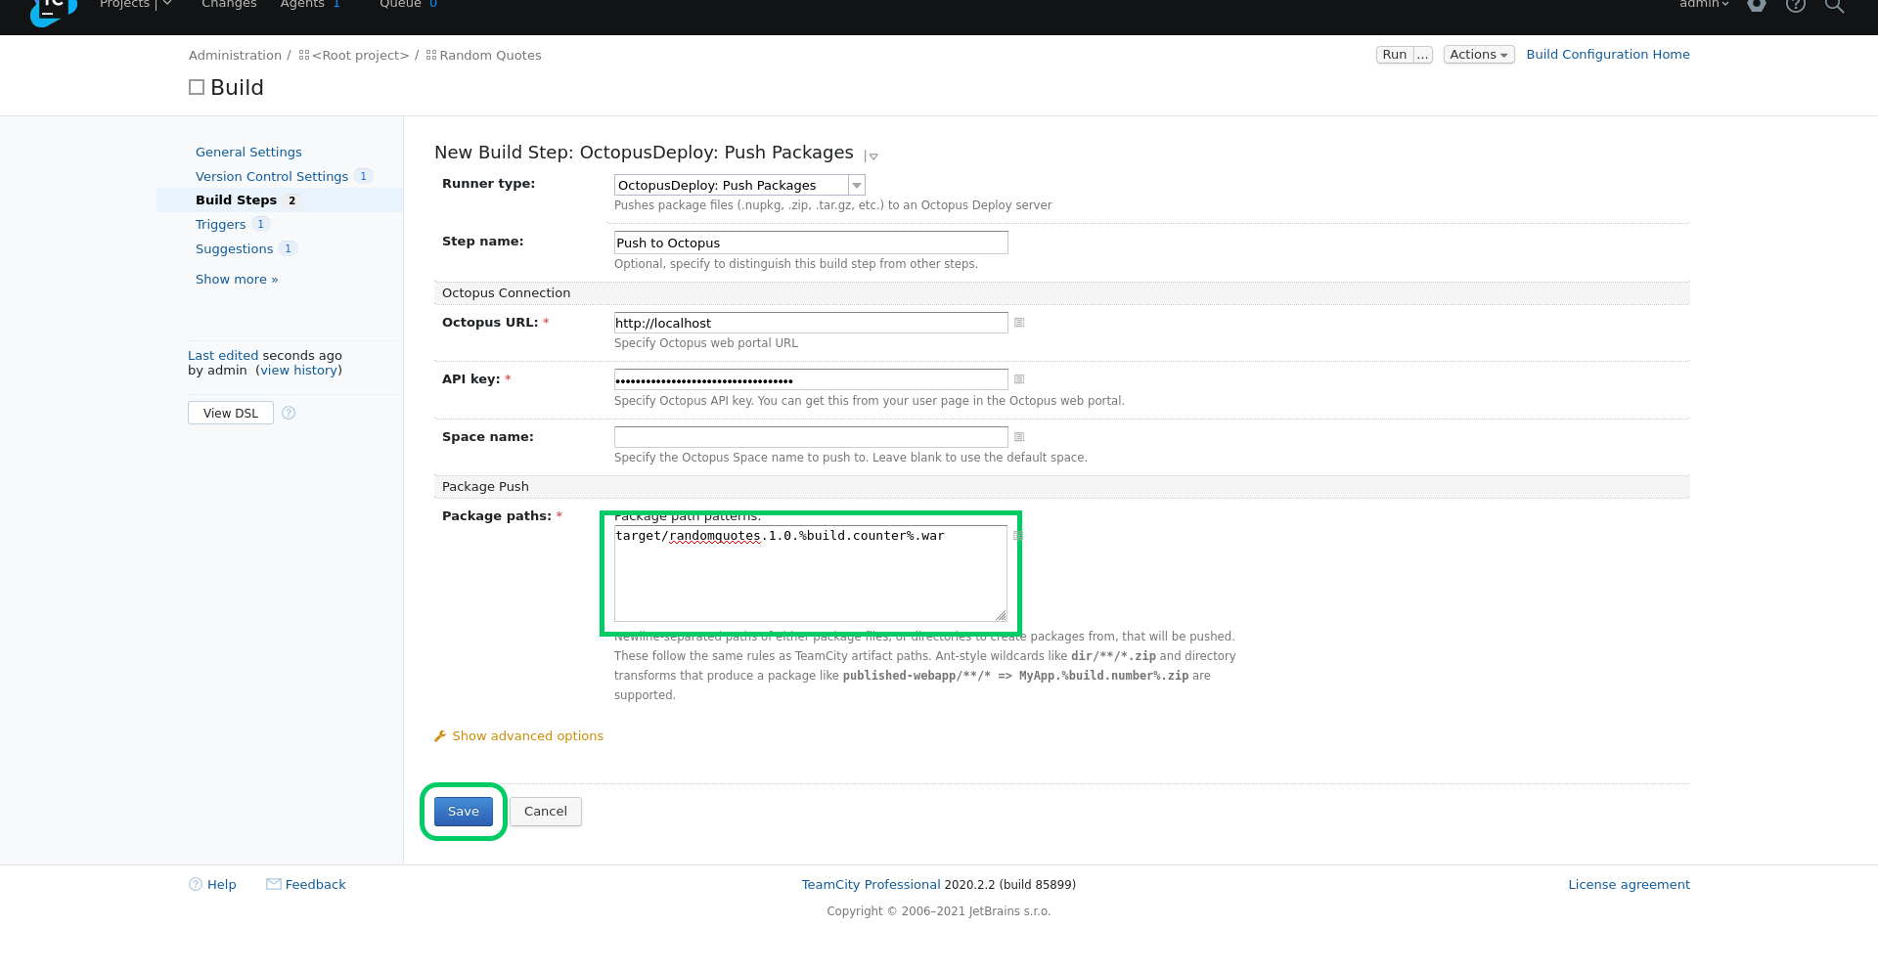
Task: Open the Last edited link
Action: tap(223, 356)
